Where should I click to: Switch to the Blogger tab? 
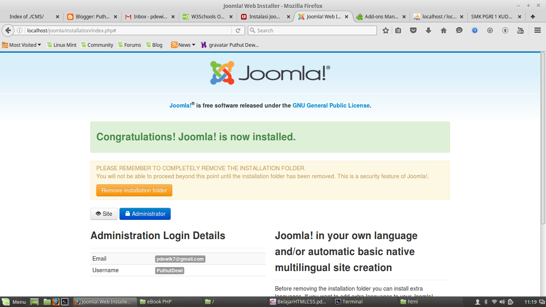(x=92, y=17)
